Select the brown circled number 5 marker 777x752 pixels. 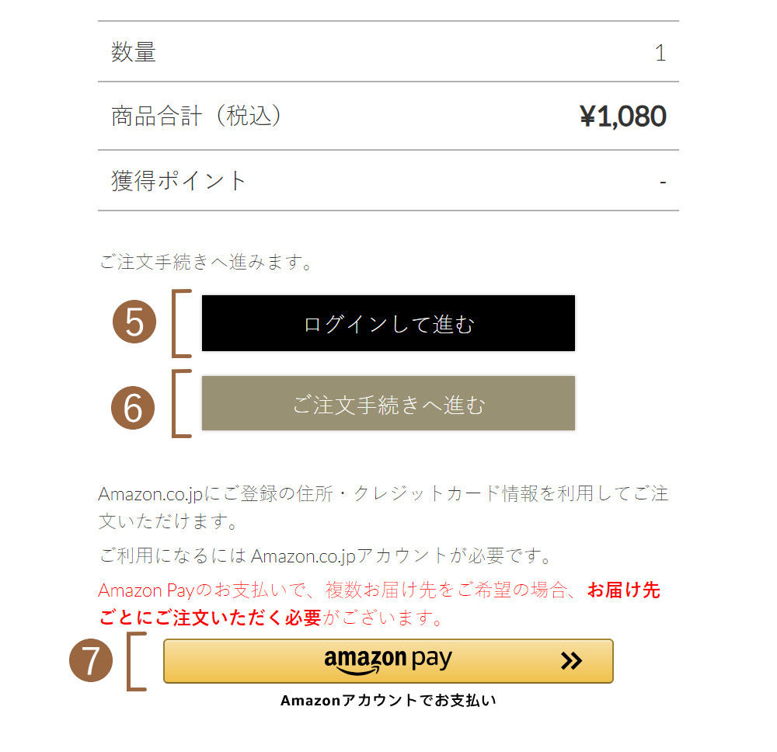pyautogui.click(x=133, y=321)
